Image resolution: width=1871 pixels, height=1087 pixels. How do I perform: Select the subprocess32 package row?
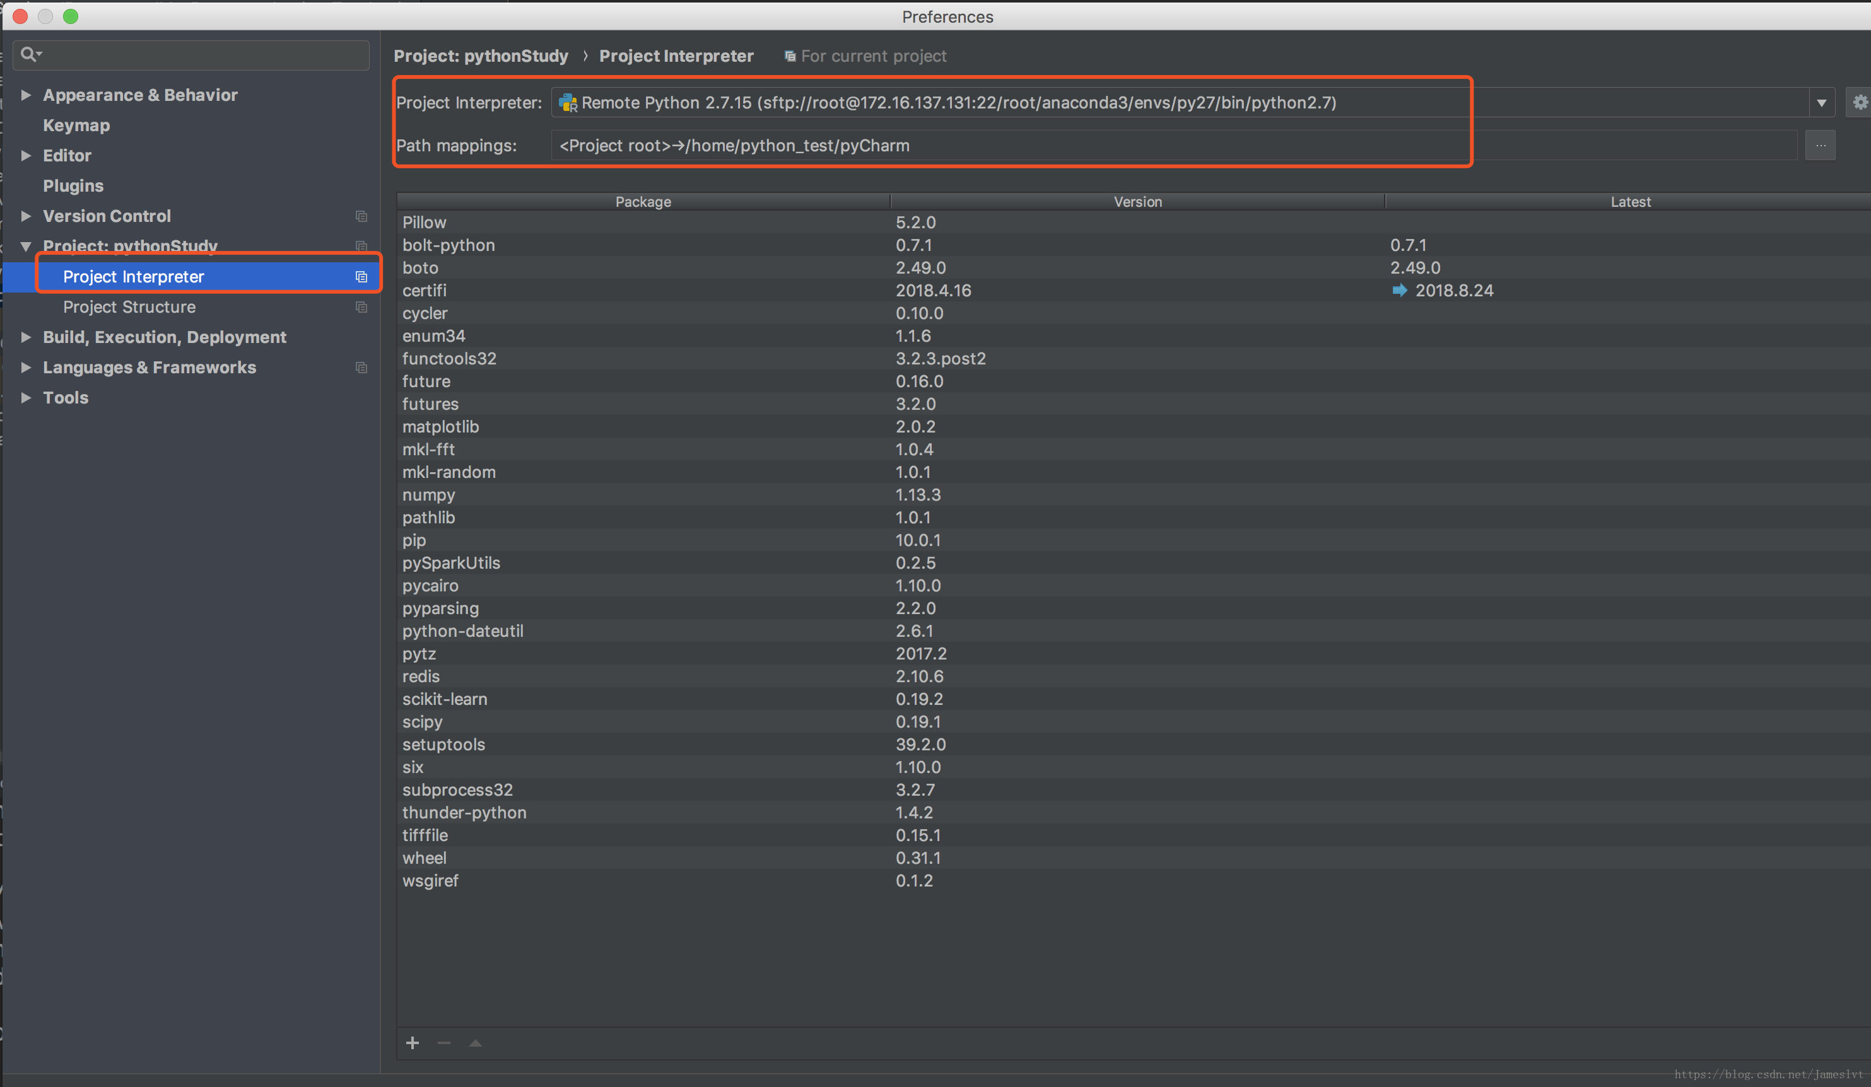point(1134,790)
